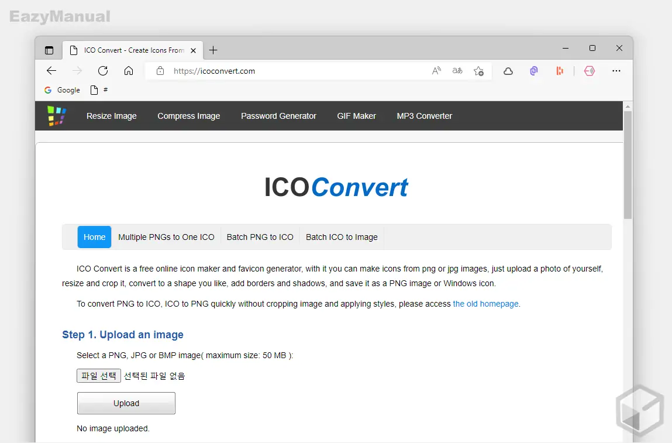672x443 pixels.
Task: Open the tab actions menu
Action: [49, 50]
